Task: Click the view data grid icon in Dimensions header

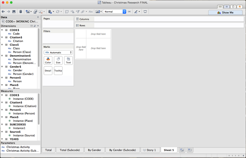Action: pyautogui.click(x=32, y=26)
